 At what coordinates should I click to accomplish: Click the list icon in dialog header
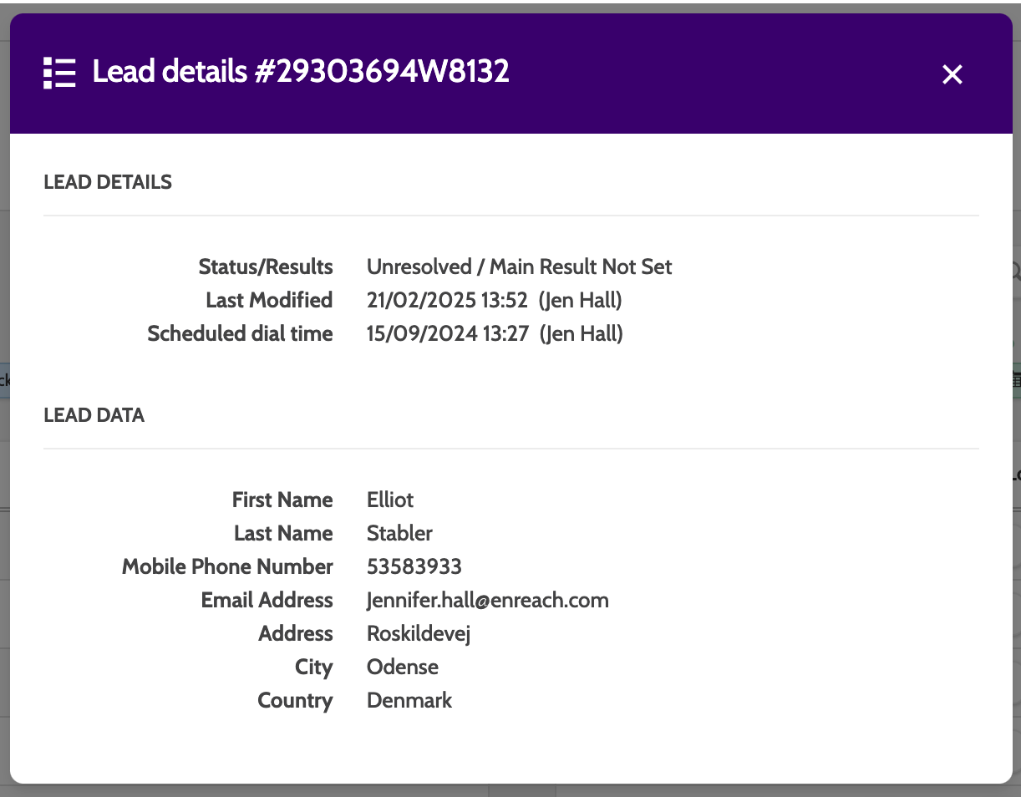pyautogui.click(x=59, y=74)
